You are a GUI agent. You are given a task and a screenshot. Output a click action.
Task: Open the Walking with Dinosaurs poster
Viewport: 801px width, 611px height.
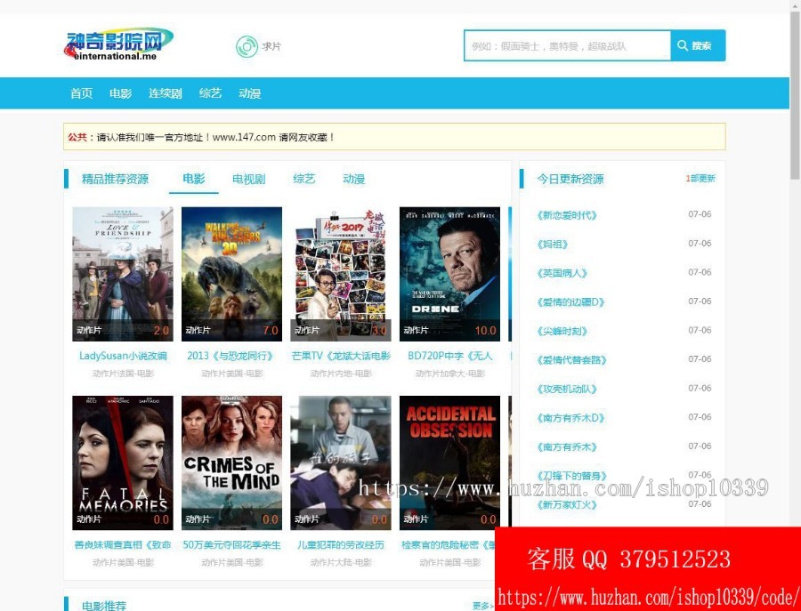(x=231, y=274)
